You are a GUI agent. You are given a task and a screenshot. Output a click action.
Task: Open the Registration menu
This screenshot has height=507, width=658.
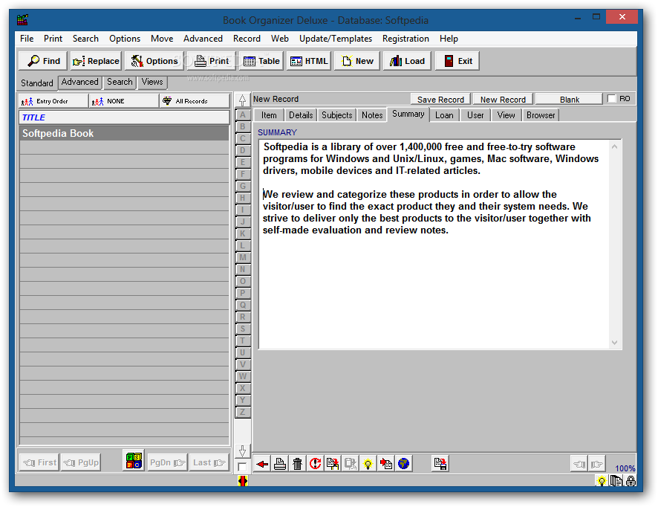[405, 39]
